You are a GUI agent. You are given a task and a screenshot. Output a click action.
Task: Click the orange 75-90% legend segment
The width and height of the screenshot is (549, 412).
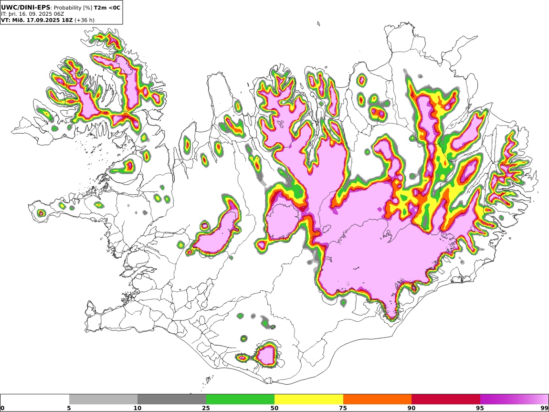click(378, 400)
